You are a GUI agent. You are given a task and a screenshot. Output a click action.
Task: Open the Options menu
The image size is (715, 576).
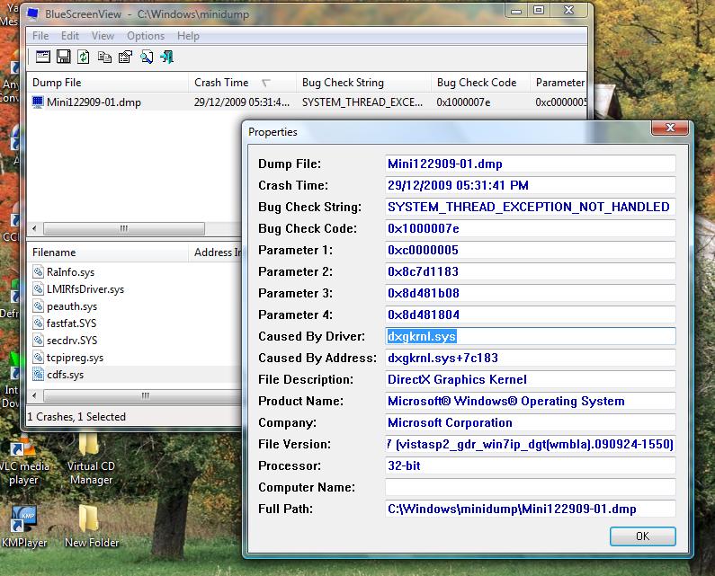tap(146, 36)
